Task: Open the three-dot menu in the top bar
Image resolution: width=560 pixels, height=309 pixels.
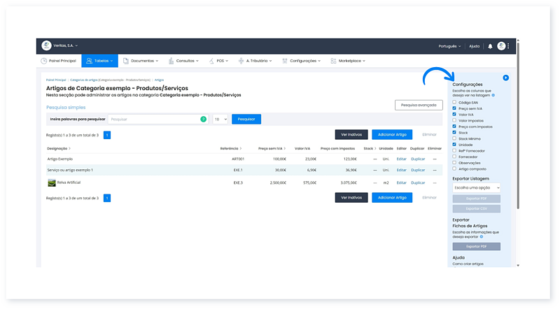Action: (x=509, y=46)
